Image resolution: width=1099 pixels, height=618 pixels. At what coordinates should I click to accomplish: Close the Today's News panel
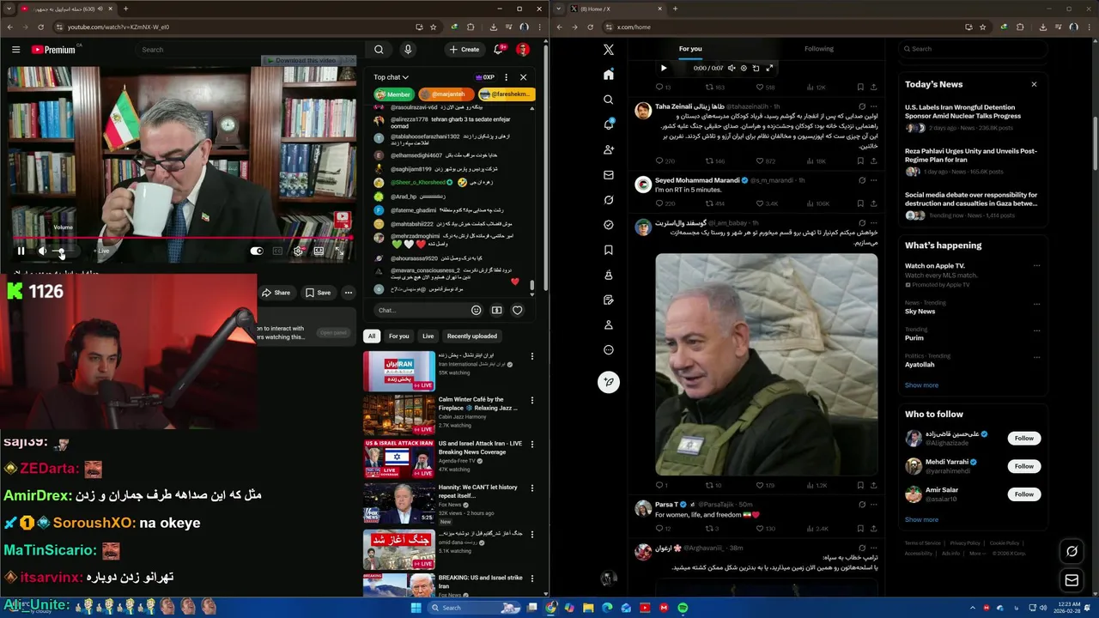click(1034, 84)
